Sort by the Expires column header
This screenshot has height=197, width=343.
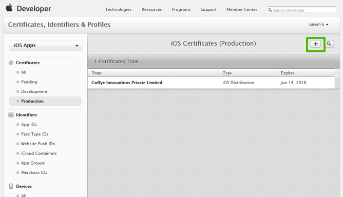305,73
